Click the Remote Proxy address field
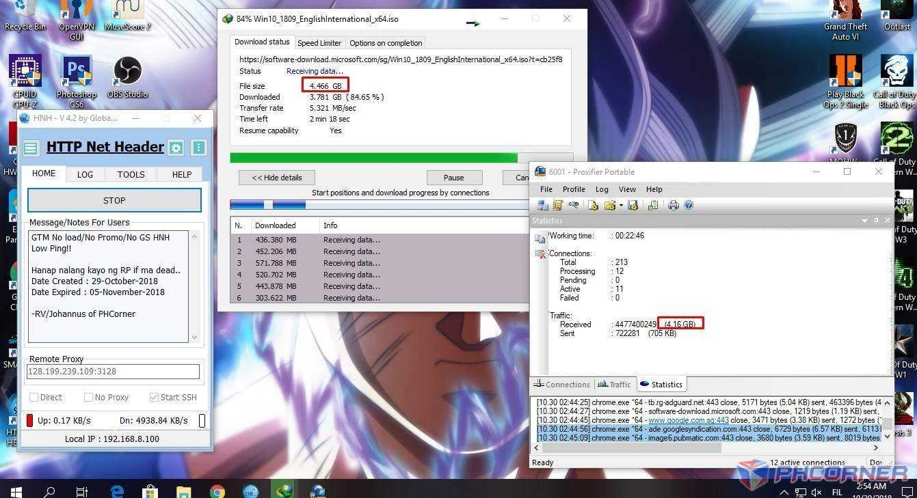Viewport: 917px width, 498px height. [x=113, y=372]
